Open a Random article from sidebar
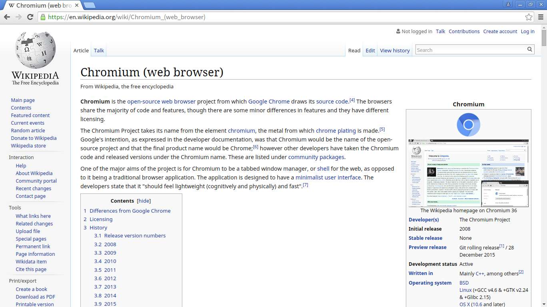Image resolution: width=547 pixels, height=307 pixels. tap(28, 131)
